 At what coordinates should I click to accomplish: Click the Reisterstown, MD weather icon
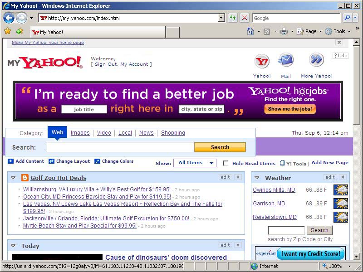tap(341, 217)
